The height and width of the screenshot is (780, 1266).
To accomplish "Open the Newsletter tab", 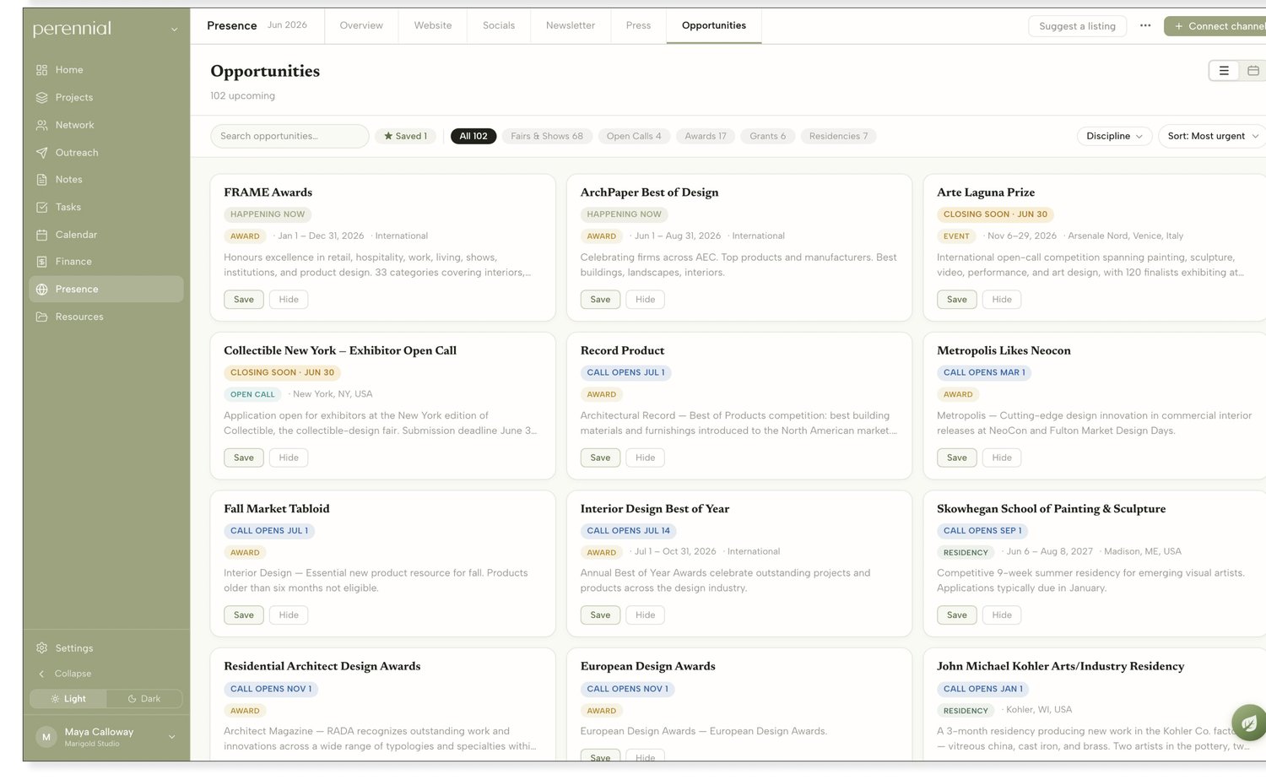I will click(x=571, y=25).
